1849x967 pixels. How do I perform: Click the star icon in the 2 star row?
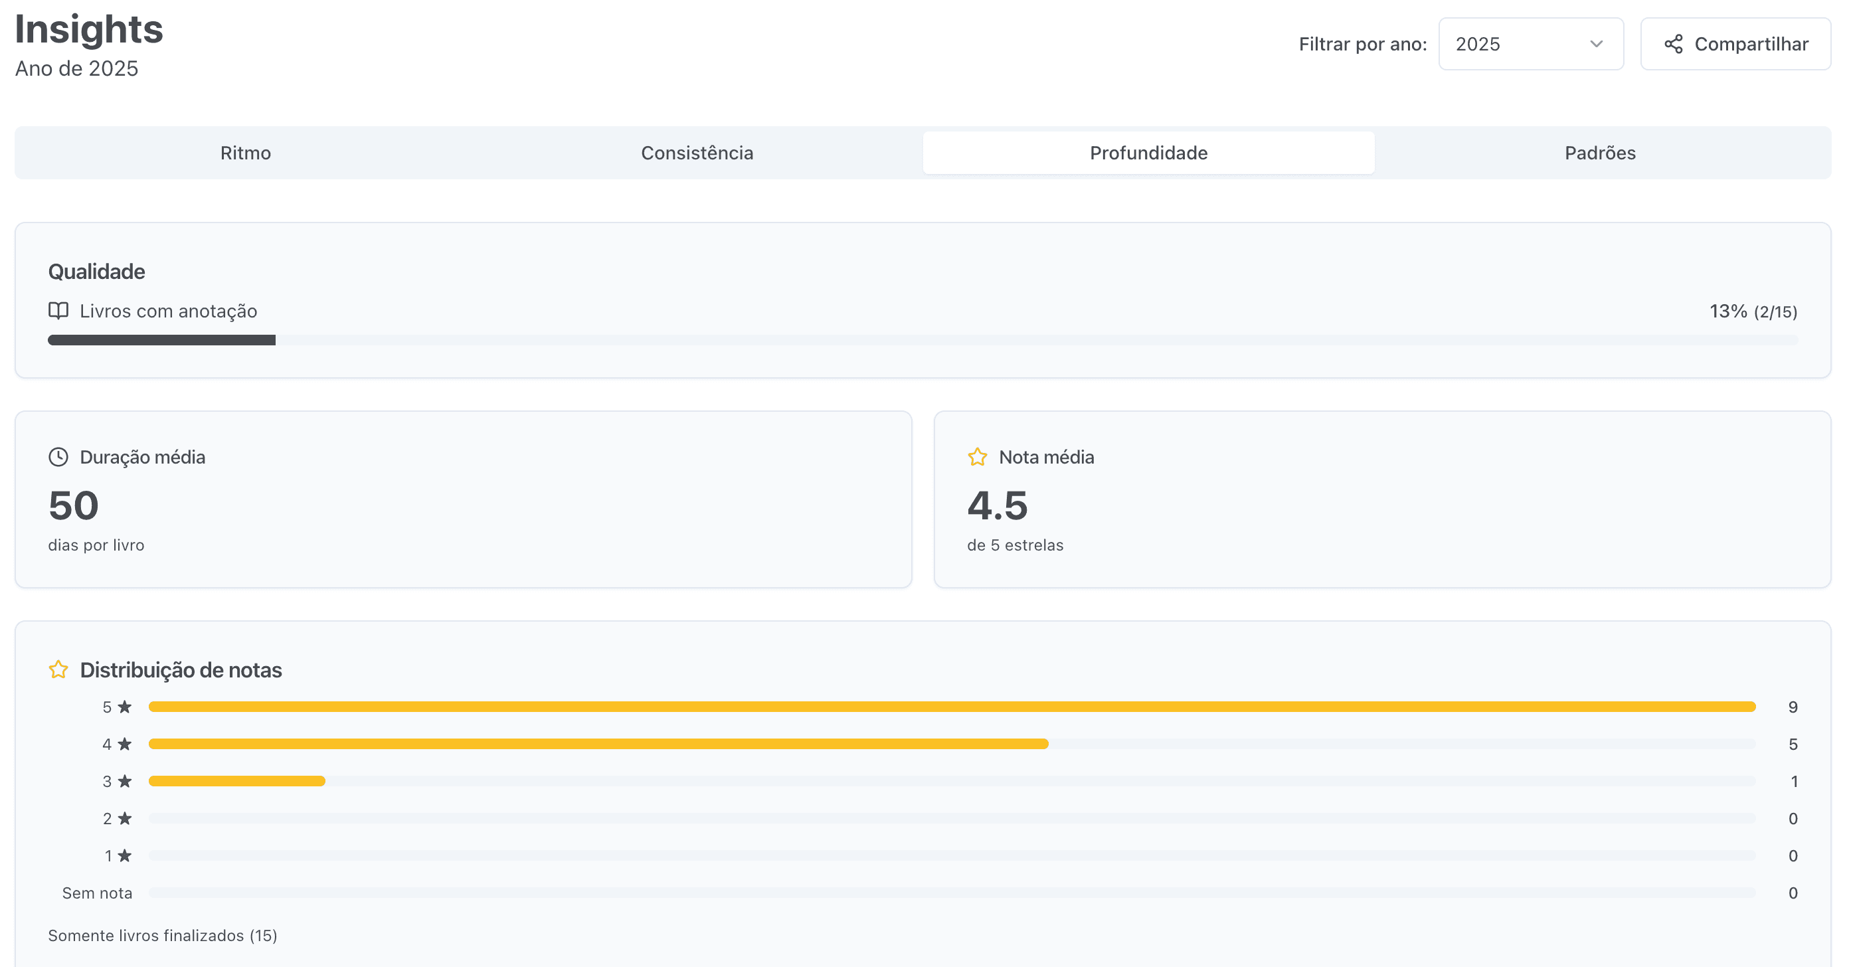pos(125,818)
